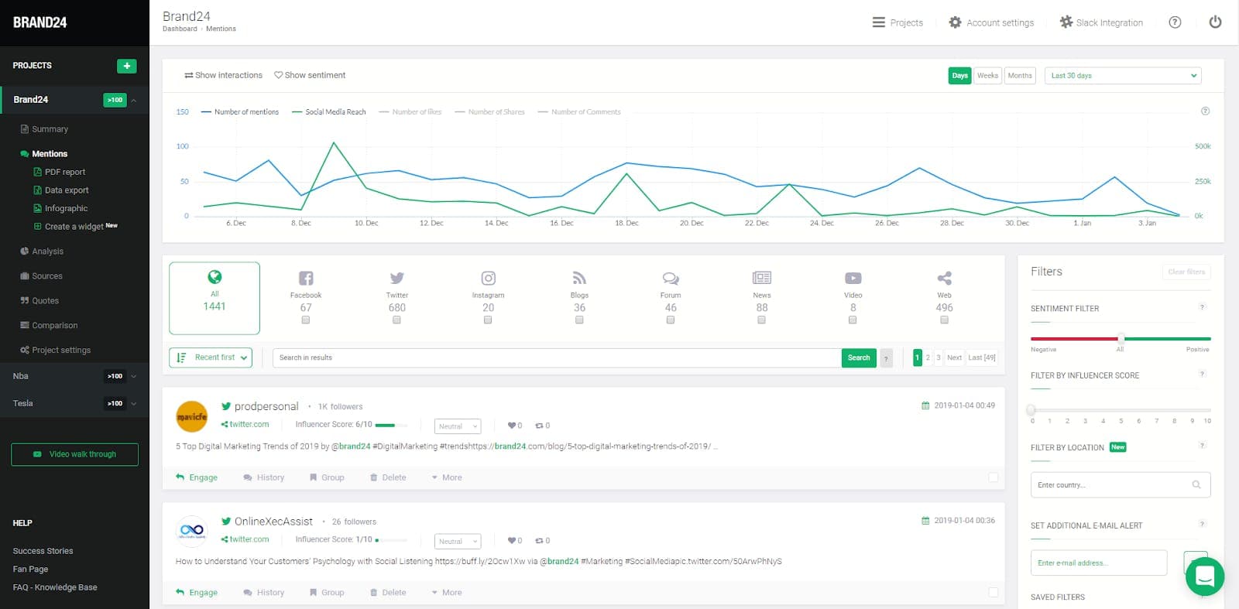Screen dimensions: 1239x609
Task: Click Clear filters button
Action: 1186,272
